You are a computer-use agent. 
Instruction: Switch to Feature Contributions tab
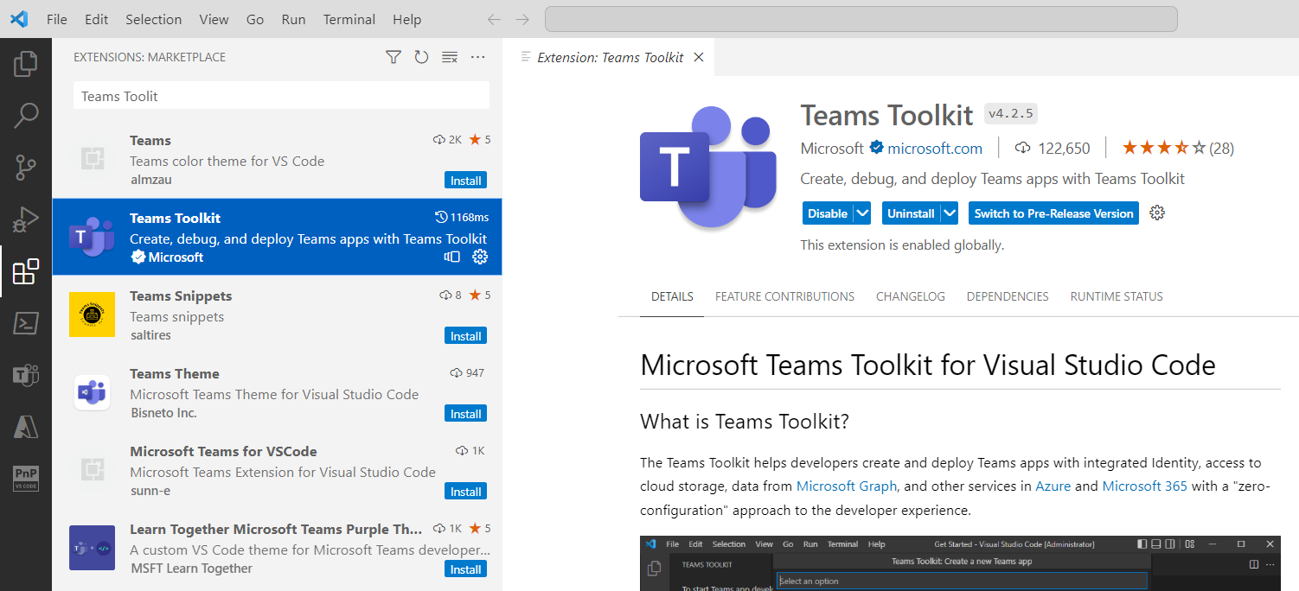784,296
